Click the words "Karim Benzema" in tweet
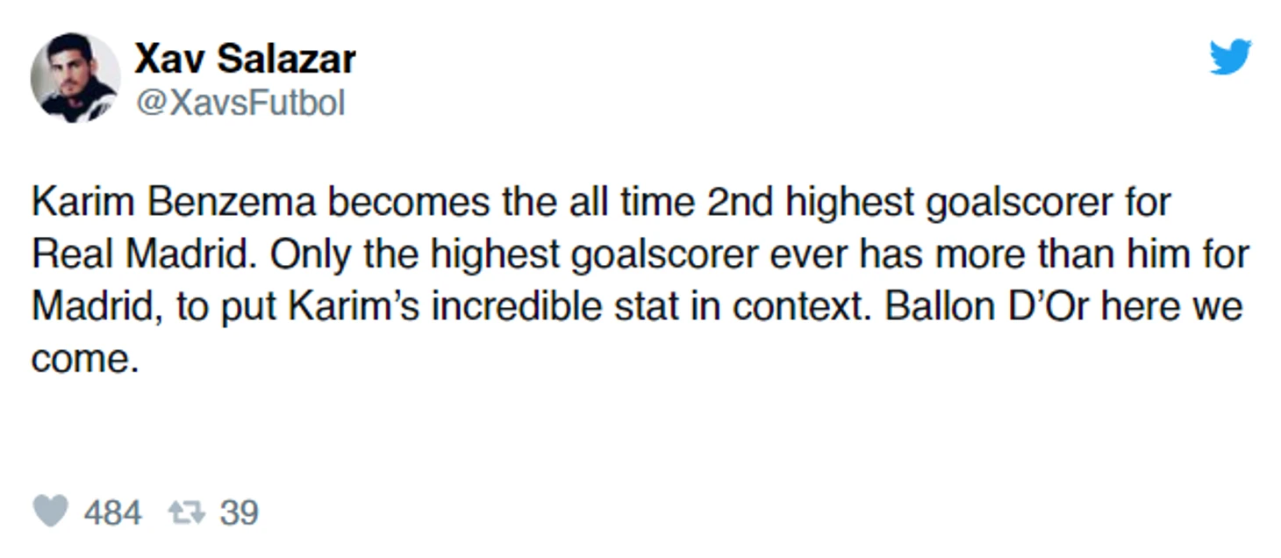Image resolution: width=1281 pixels, height=558 pixels. (x=174, y=203)
